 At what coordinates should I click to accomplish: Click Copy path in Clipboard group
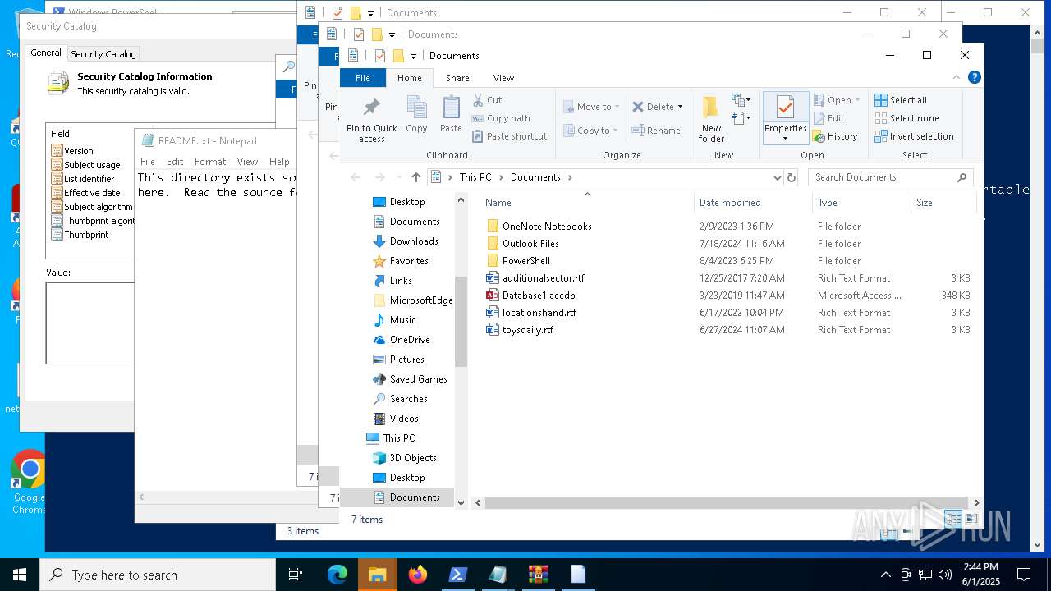[x=501, y=118]
